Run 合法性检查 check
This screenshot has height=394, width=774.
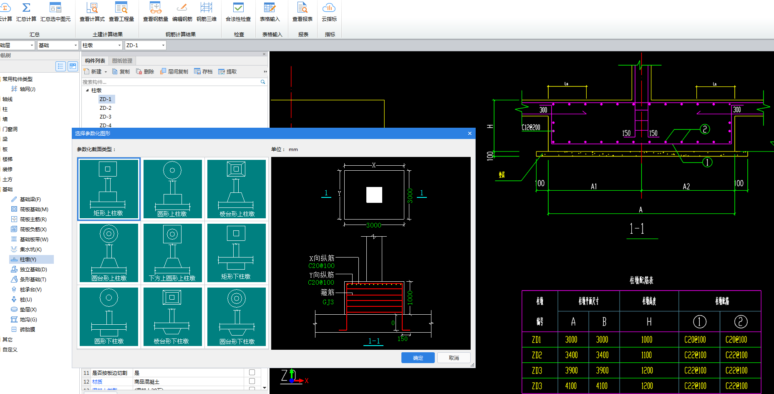coord(238,12)
